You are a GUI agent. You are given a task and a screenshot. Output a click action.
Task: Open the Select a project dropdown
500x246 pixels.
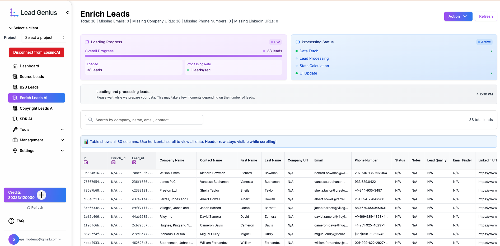click(x=44, y=38)
